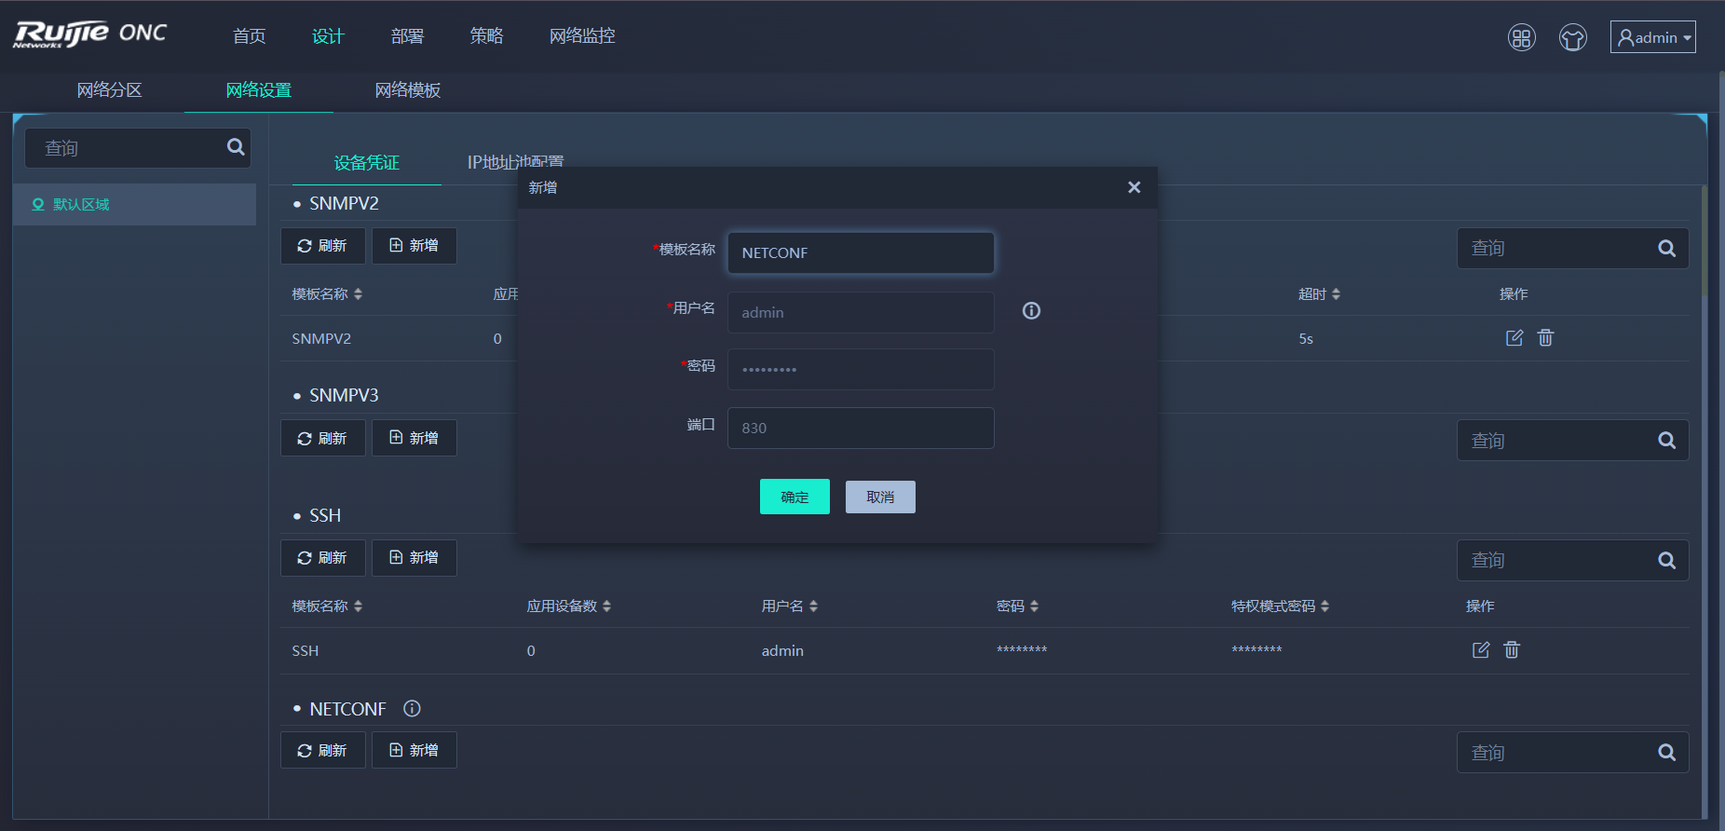Add a new SNMPV3 template
Image resolution: width=1725 pixels, height=831 pixels.
(x=414, y=438)
